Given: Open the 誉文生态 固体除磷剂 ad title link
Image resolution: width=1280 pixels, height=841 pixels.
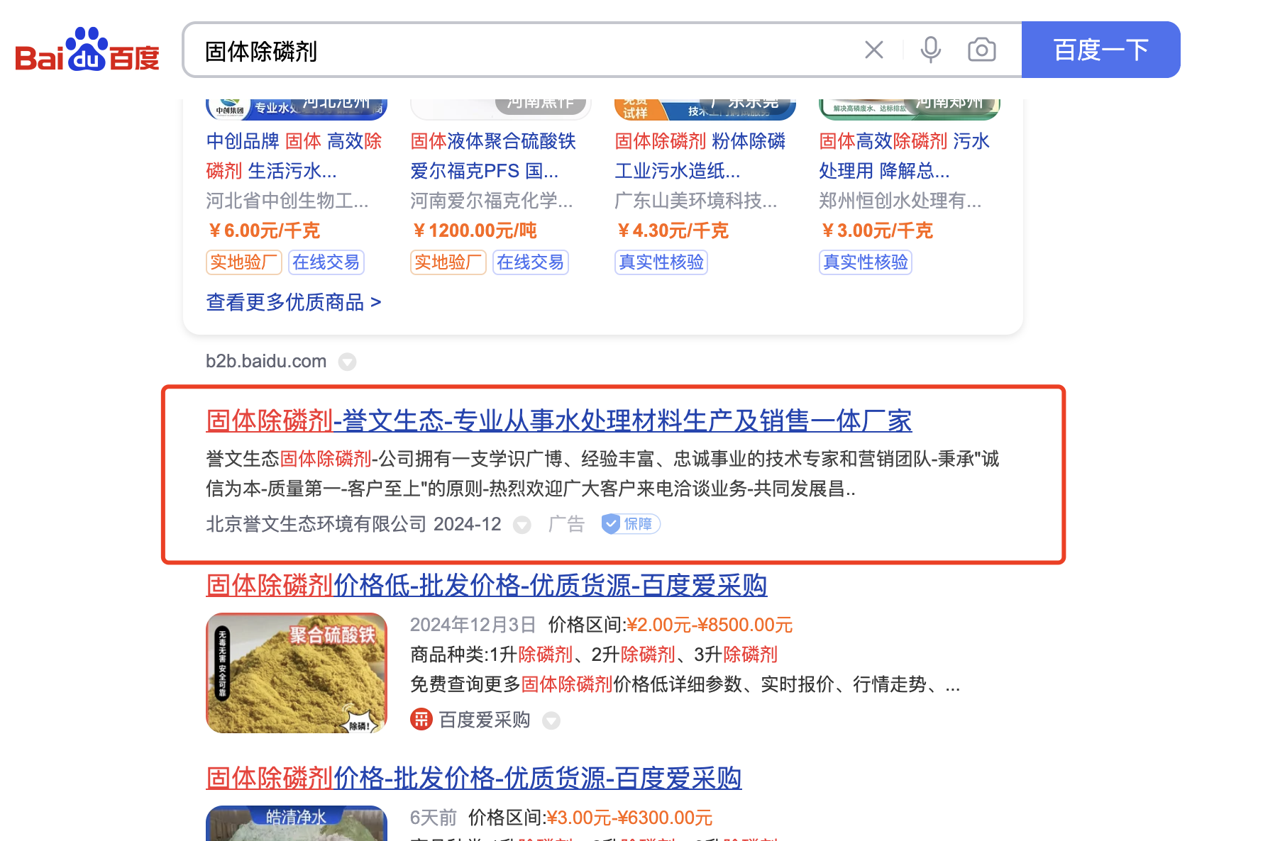Looking at the screenshot, I should (x=559, y=420).
